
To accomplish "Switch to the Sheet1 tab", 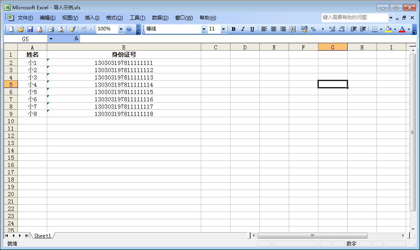I will [42, 235].
